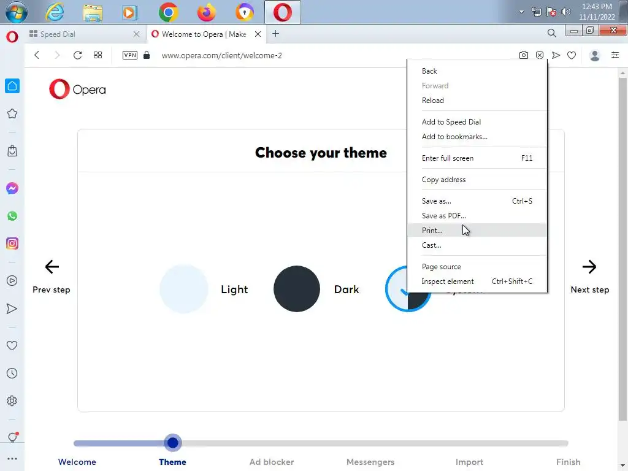Choose Add to Speed Dial

pos(477,122)
